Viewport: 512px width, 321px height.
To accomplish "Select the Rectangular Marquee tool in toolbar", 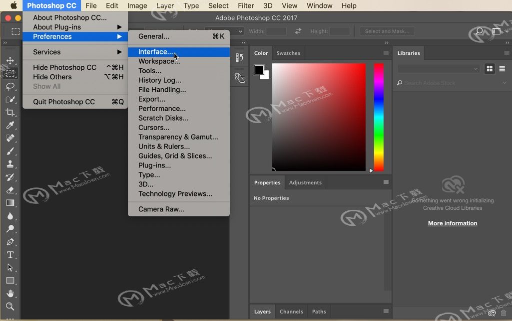I will tap(10, 73).
